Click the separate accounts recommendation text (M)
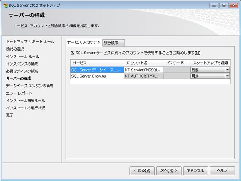The height and width of the screenshot is (181, 241). click(135, 53)
